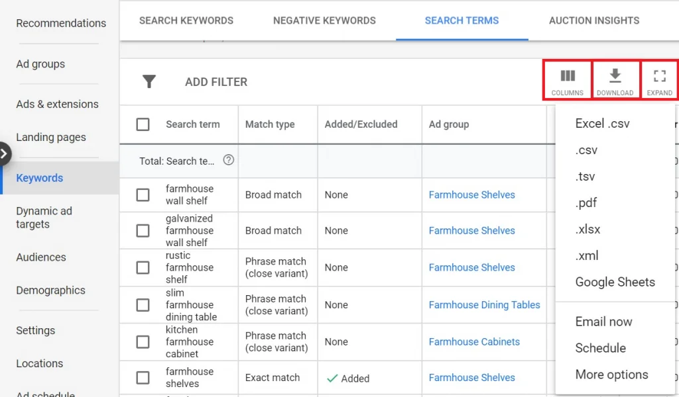The height and width of the screenshot is (397, 679).
Task: Open Farmhouse Dining Tables ad group
Action: pos(484,305)
